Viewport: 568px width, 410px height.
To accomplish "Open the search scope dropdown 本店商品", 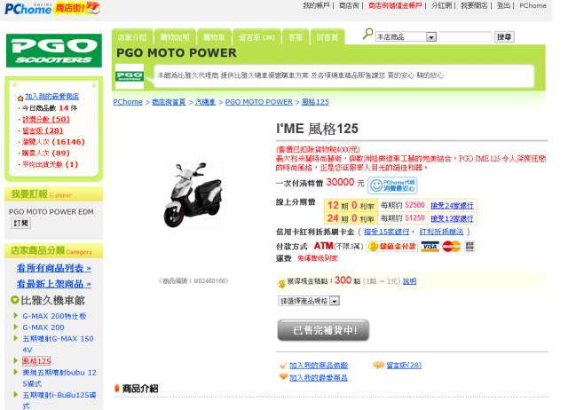I will (406, 37).
